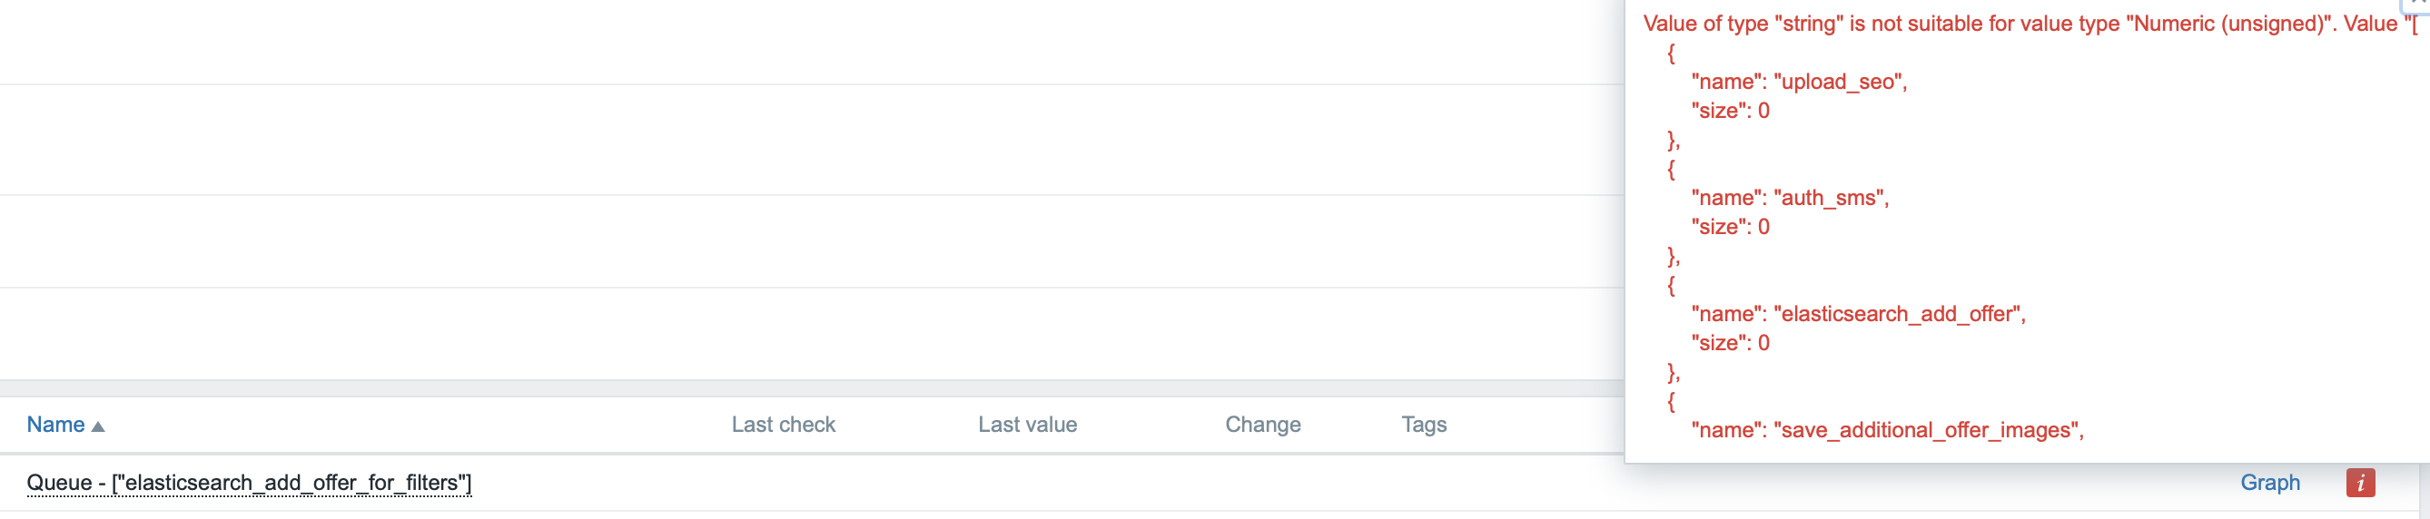Click the Queue elasticsearch_add_offer_for_filters item name

pyautogui.click(x=249, y=484)
